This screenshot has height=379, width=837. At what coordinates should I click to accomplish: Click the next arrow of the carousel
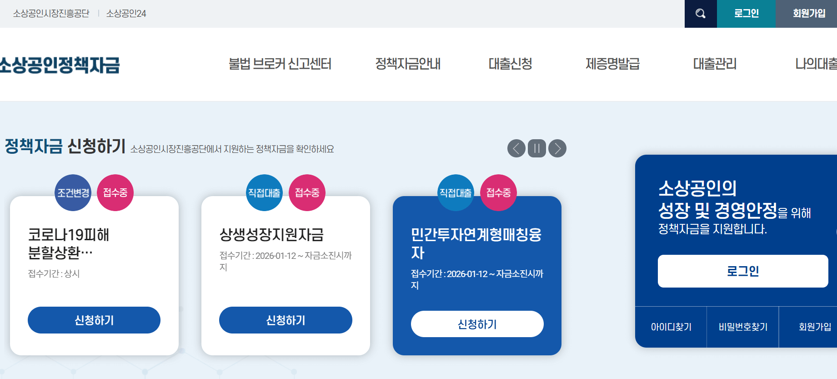(556, 148)
